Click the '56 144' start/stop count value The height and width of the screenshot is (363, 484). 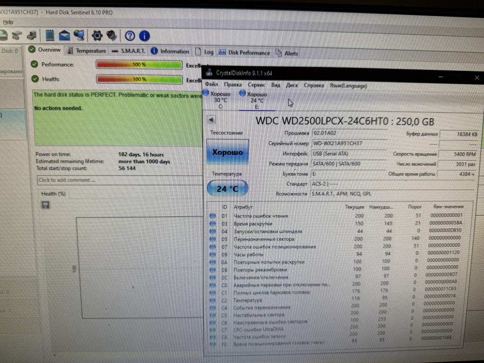(x=127, y=168)
